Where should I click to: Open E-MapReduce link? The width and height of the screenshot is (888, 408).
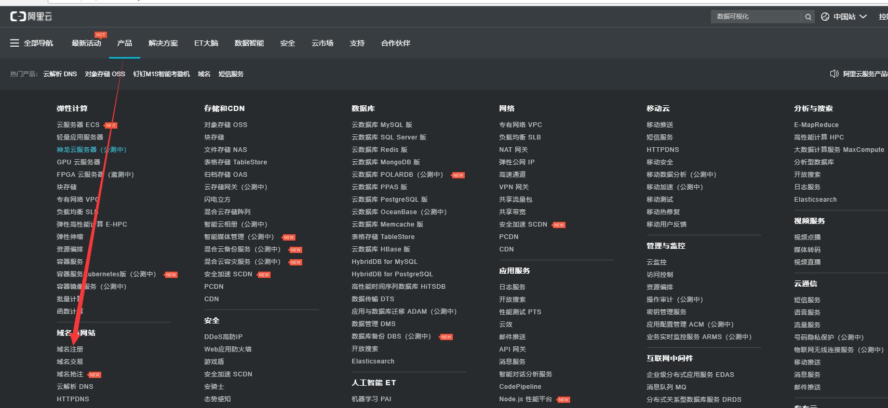(x=816, y=125)
